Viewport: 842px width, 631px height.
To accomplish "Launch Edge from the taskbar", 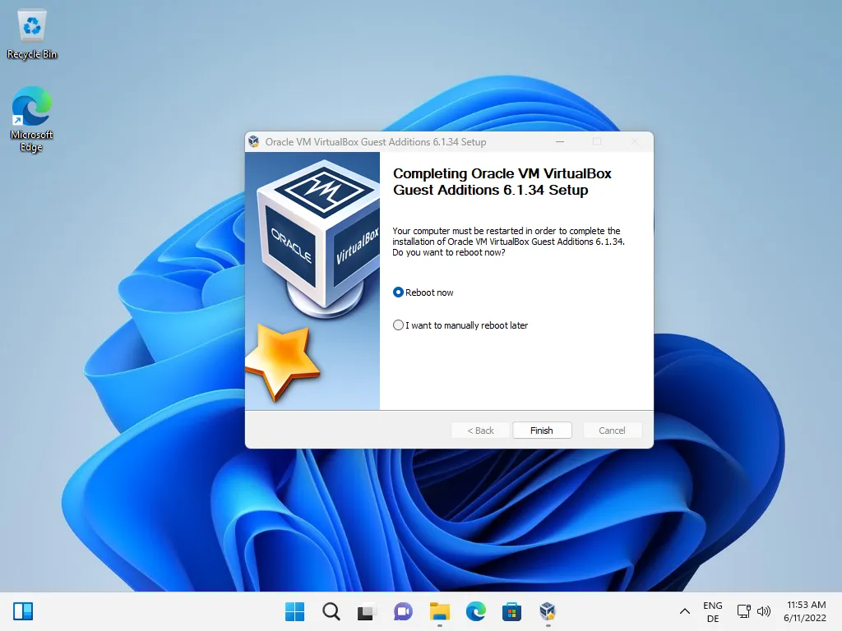I will (476, 611).
